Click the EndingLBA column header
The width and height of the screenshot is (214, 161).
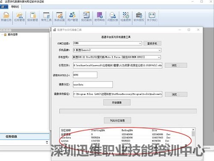click(x=127, y=131)
